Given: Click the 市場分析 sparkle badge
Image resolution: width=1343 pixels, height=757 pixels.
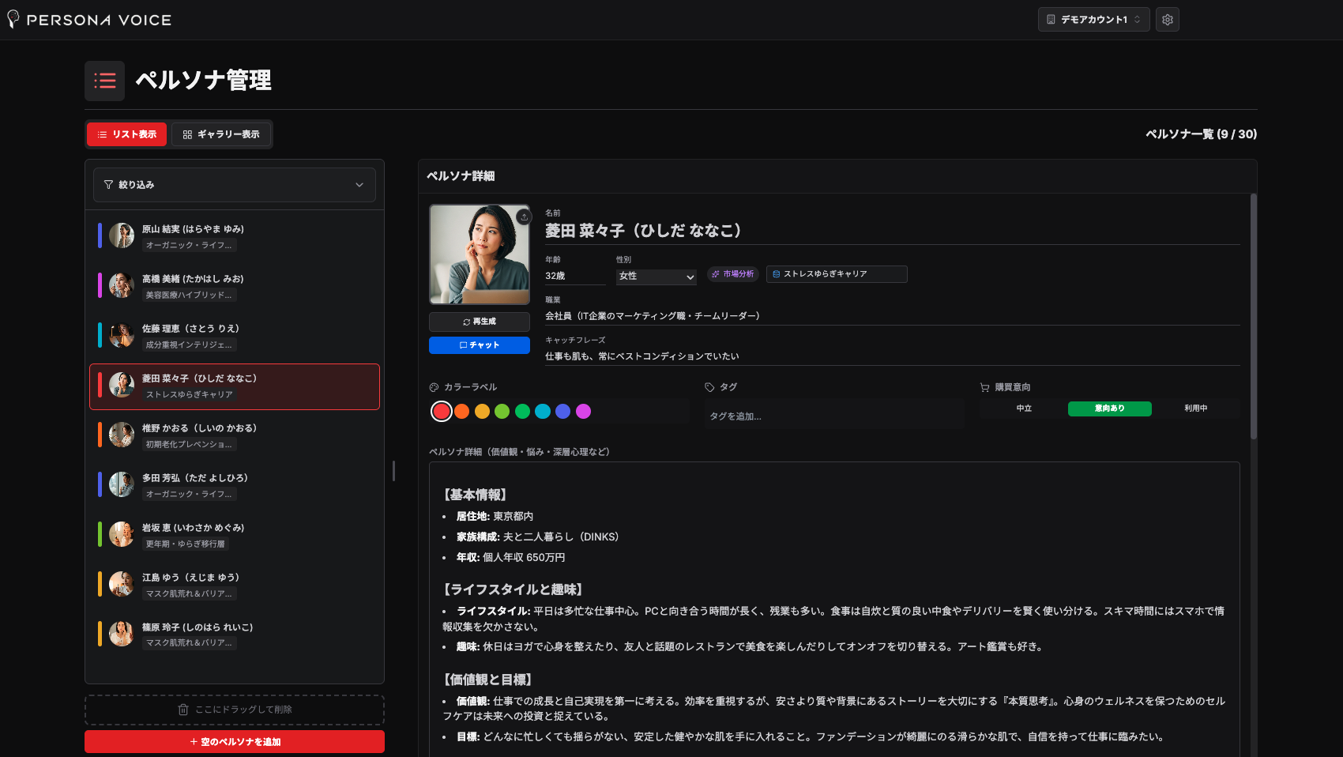Looking at the screenshot, I should 732,273.
